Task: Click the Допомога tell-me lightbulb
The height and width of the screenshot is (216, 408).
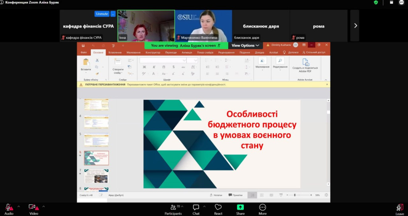Action: [291, 53]
